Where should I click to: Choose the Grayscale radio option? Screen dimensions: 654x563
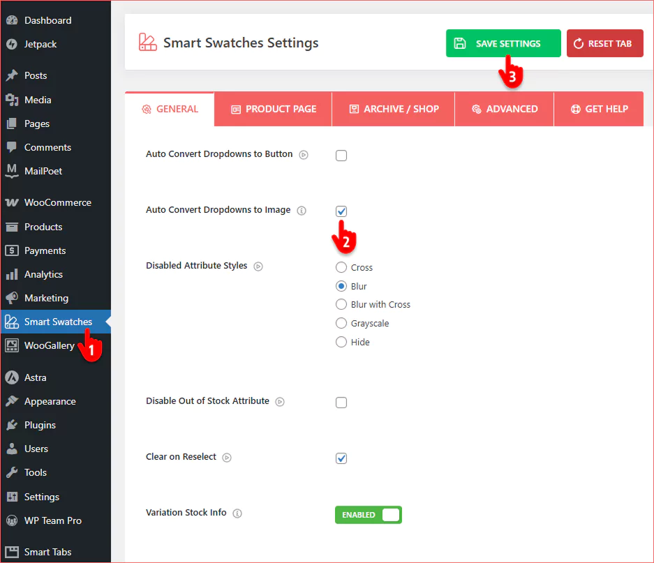point(341,323)
